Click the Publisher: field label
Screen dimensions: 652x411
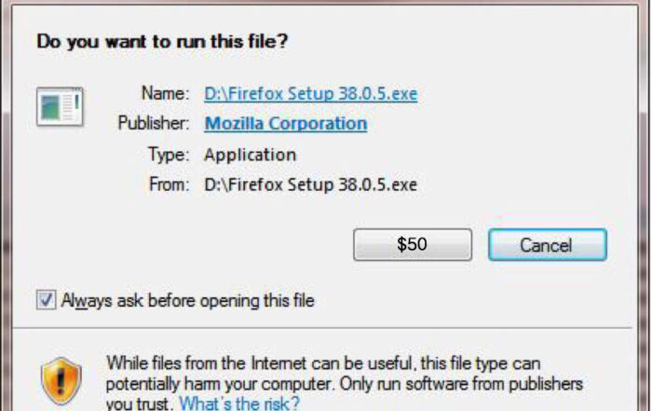click(x=154, y=123)
